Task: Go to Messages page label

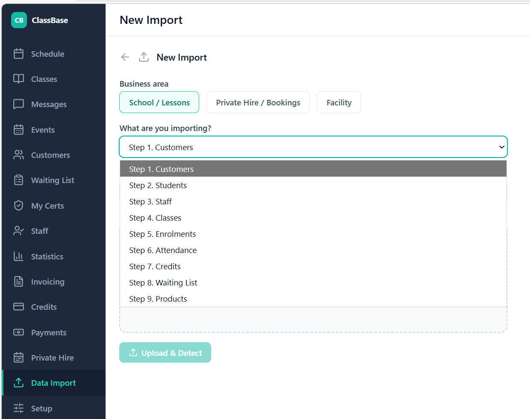Action: click(x=49, y=104)
